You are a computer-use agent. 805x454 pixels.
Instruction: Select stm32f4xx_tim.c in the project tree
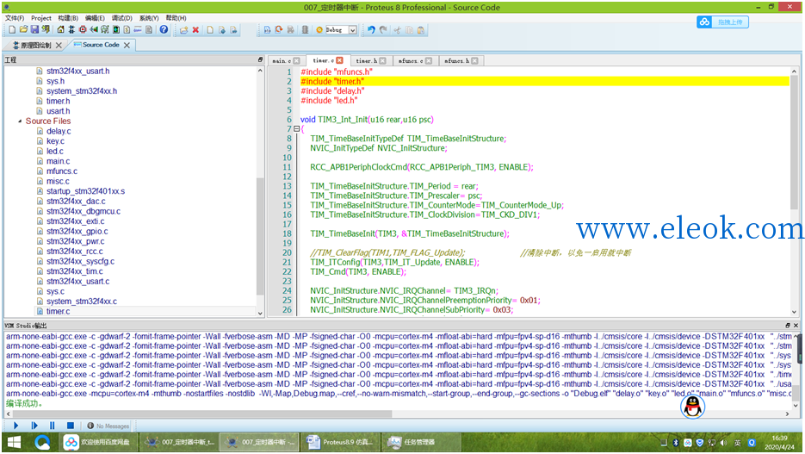pyautogui.click(x=74, y=271)
